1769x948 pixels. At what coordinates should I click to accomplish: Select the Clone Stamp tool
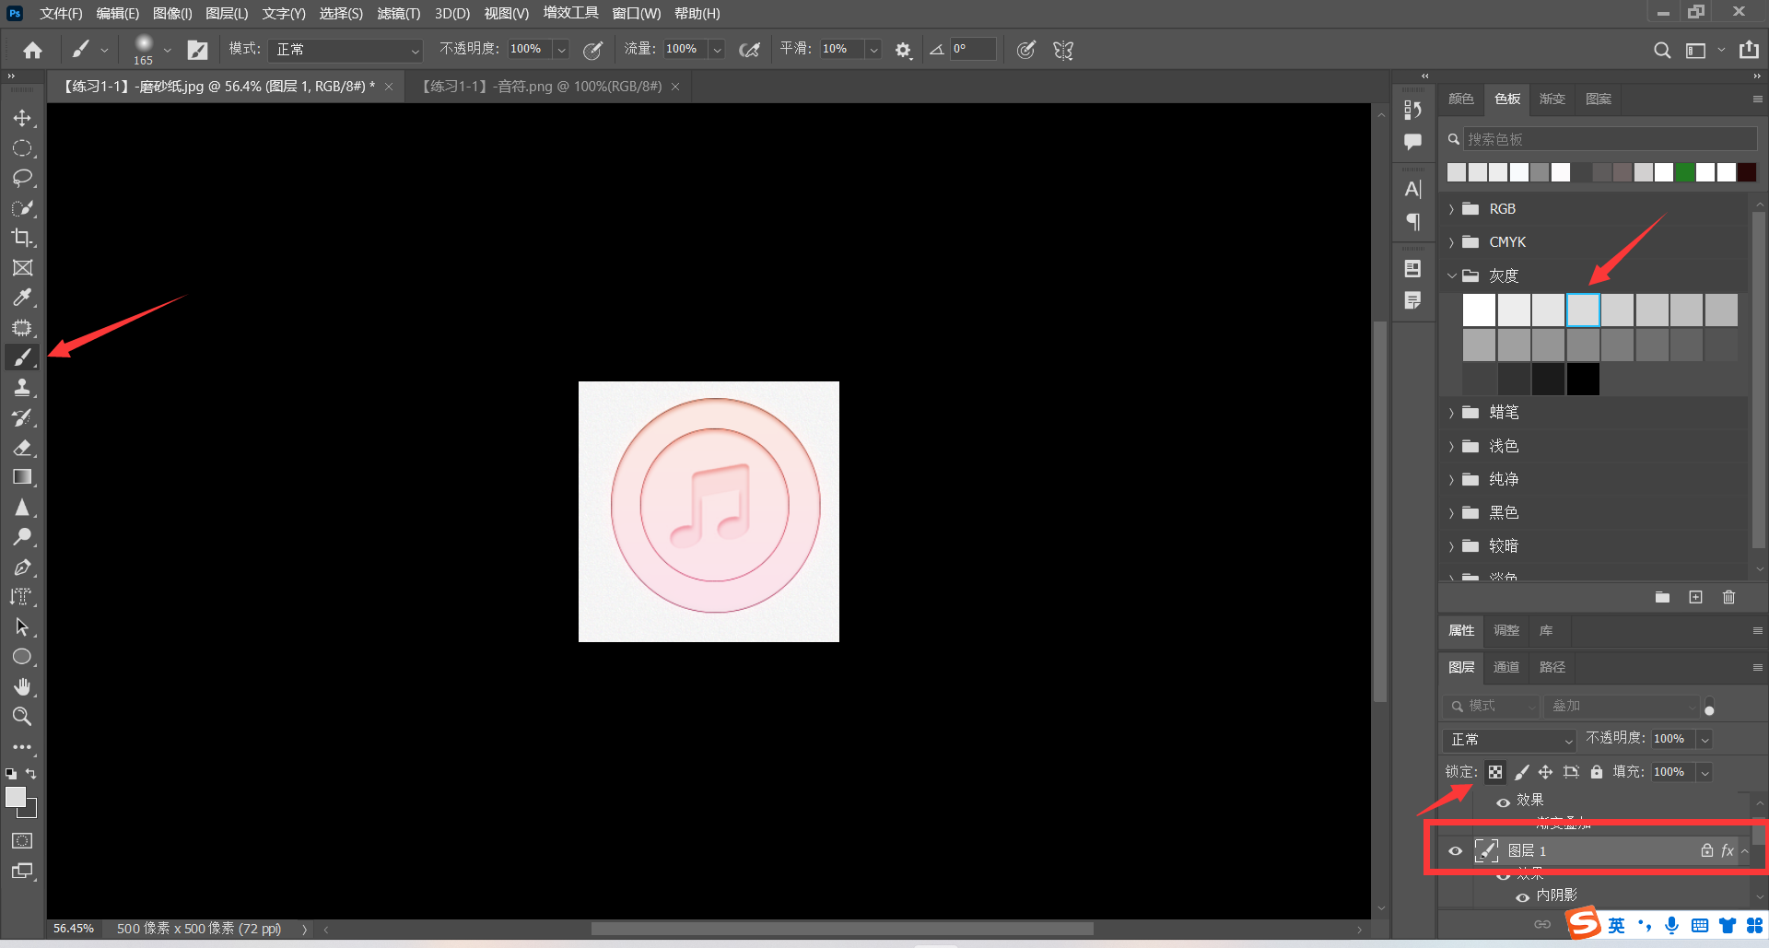coord(22,388)
